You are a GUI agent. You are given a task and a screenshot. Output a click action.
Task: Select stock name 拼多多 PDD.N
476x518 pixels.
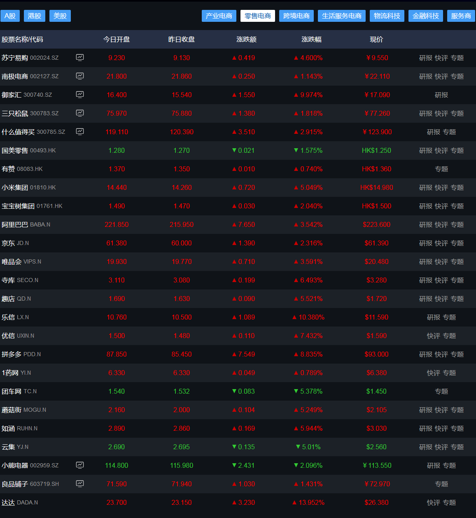pyautogui.click(x=21, y=355)
